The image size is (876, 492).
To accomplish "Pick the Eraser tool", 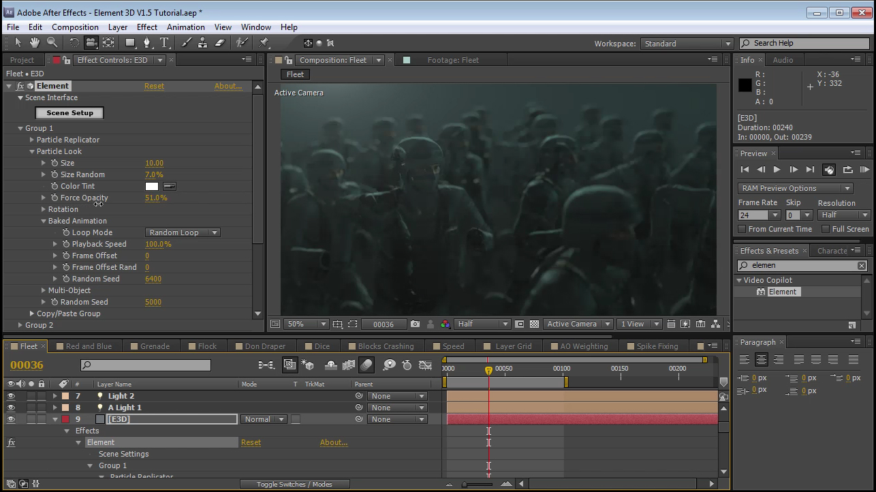I will tap(219, 43).
